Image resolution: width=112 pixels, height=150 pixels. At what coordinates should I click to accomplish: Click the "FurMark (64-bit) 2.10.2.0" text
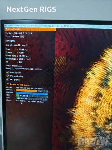(x=19, y=33)
